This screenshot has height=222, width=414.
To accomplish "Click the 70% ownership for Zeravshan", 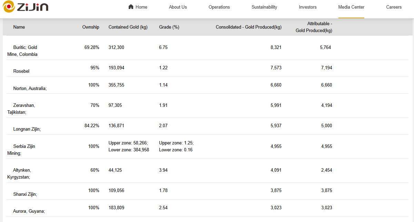I will click(95, 105).
